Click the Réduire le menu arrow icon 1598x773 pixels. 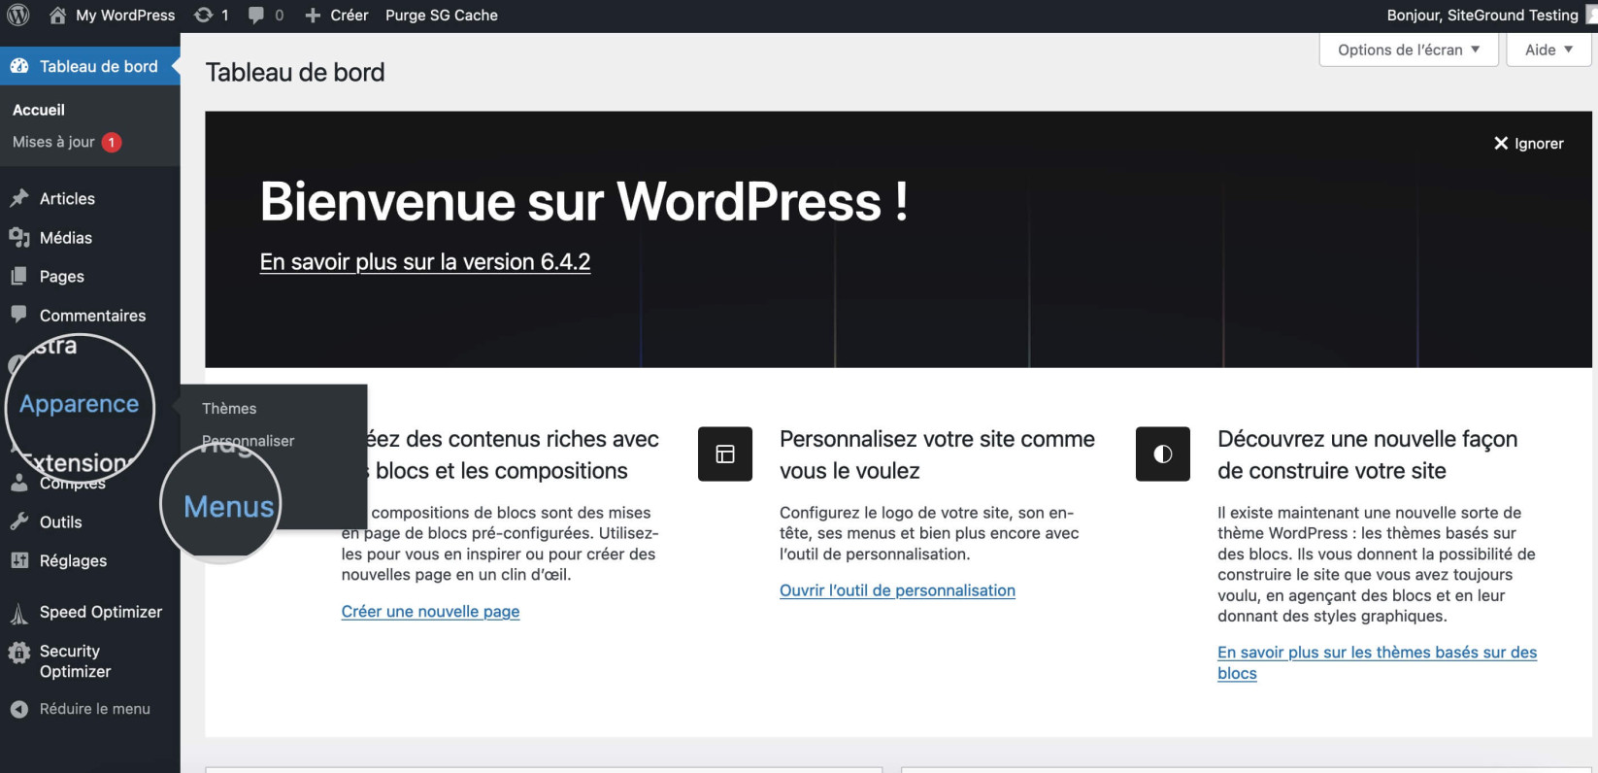(x=19, y=709)
